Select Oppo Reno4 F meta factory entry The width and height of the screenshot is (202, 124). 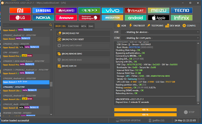coord(26,76)
